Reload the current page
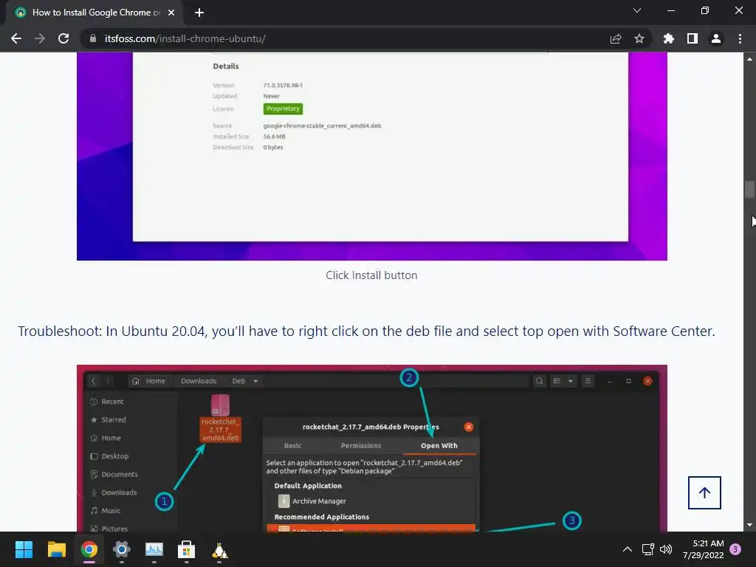Screen dimensions: 756x567 (63, 38)
